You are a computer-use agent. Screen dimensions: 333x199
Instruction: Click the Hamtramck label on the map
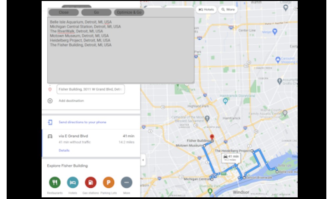click(231, 118)
